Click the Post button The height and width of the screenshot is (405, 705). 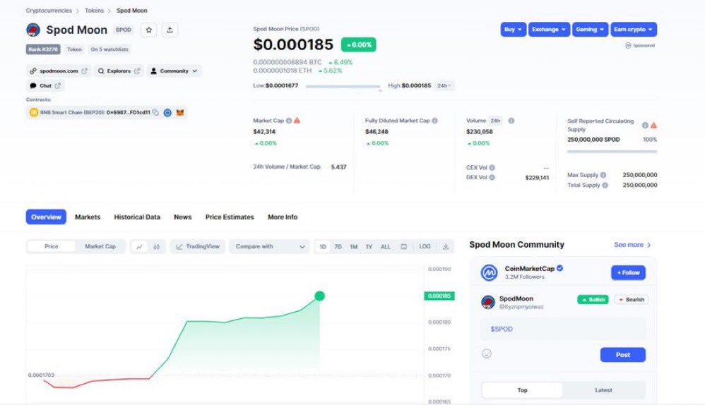coord(623,355)
